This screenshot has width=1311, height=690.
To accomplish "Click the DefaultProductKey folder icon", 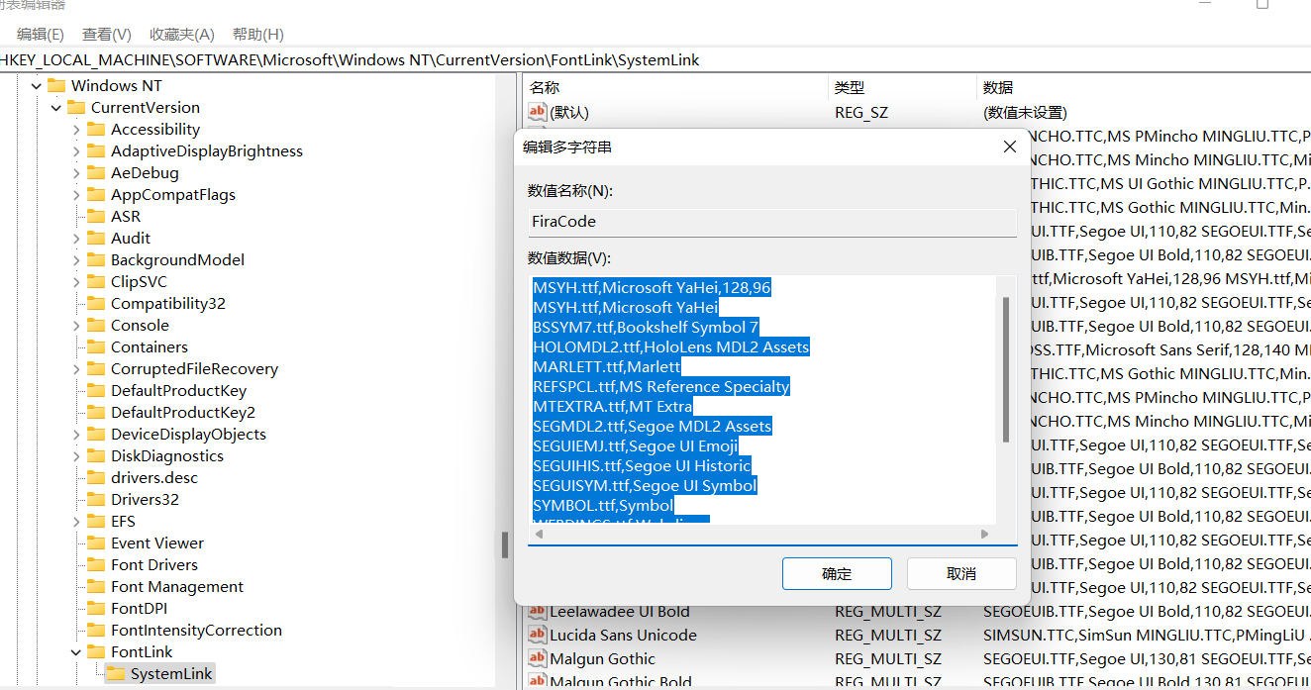I will pyautogui.click(x=95, y=391).
